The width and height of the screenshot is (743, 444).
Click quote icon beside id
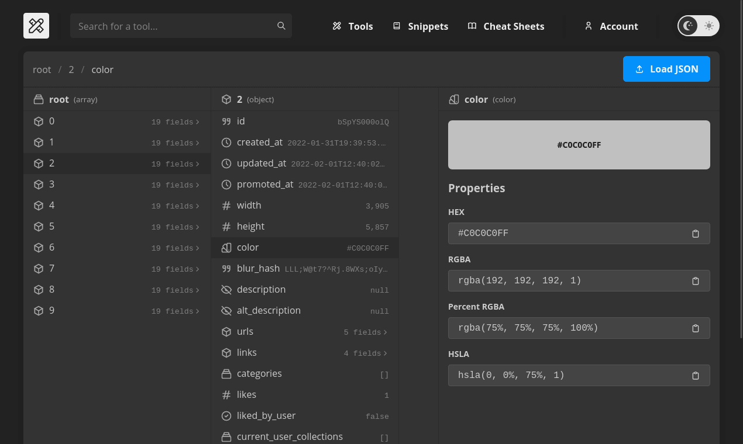tap(226, 122)
